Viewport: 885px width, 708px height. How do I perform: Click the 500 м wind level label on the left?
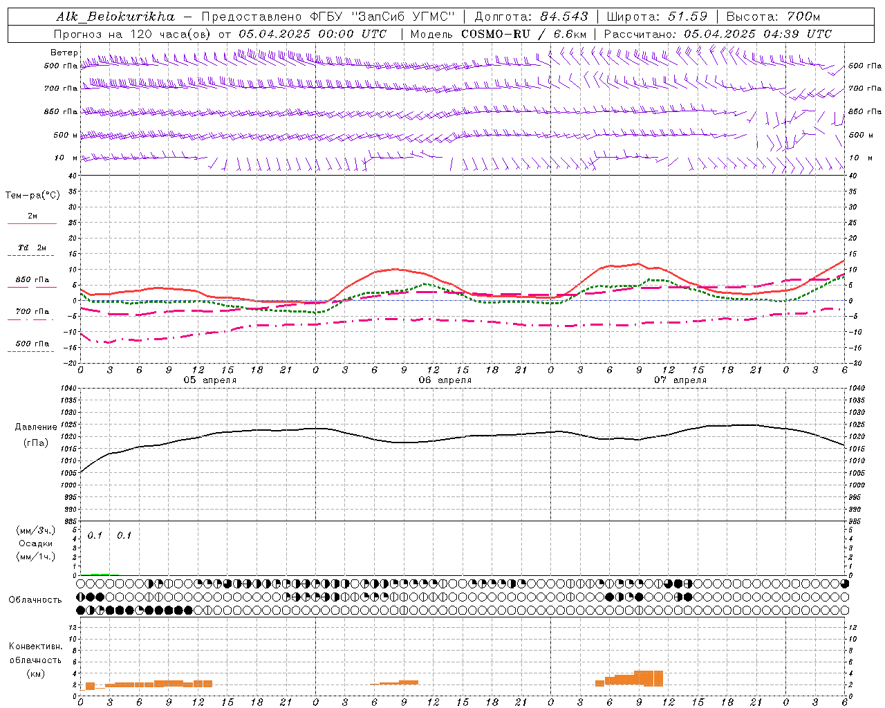(66, 135)
